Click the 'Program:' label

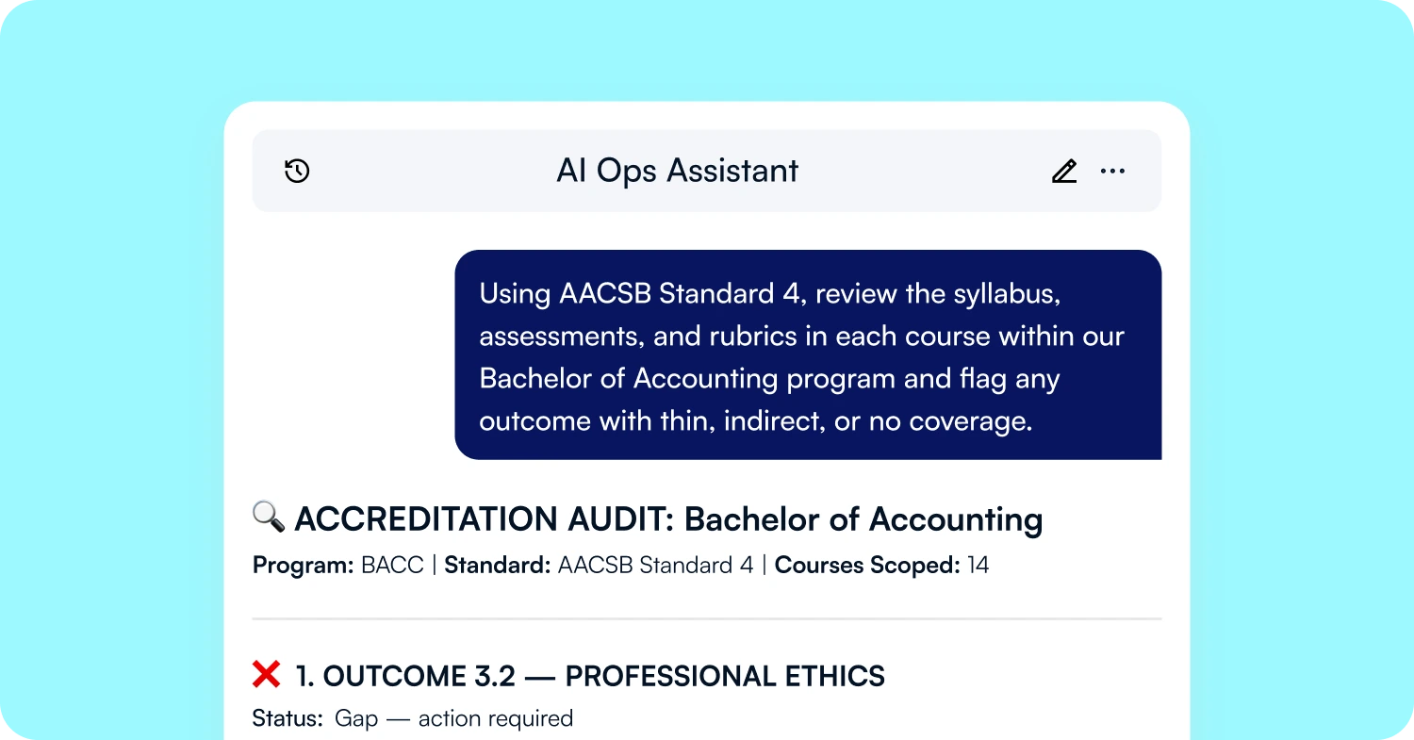click(304, 566)
